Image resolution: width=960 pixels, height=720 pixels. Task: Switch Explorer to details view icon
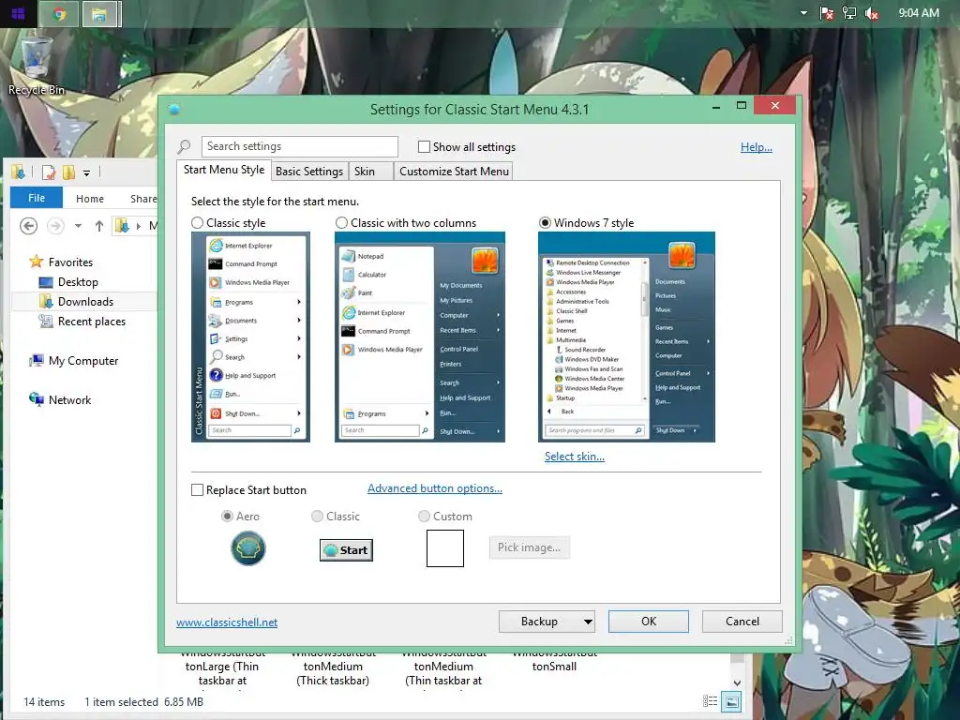(711, 701)
